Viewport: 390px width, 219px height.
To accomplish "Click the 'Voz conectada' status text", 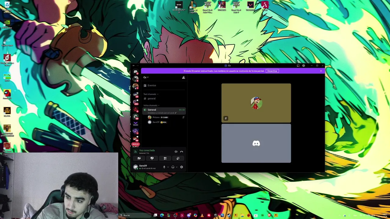I will pos(147,150).
